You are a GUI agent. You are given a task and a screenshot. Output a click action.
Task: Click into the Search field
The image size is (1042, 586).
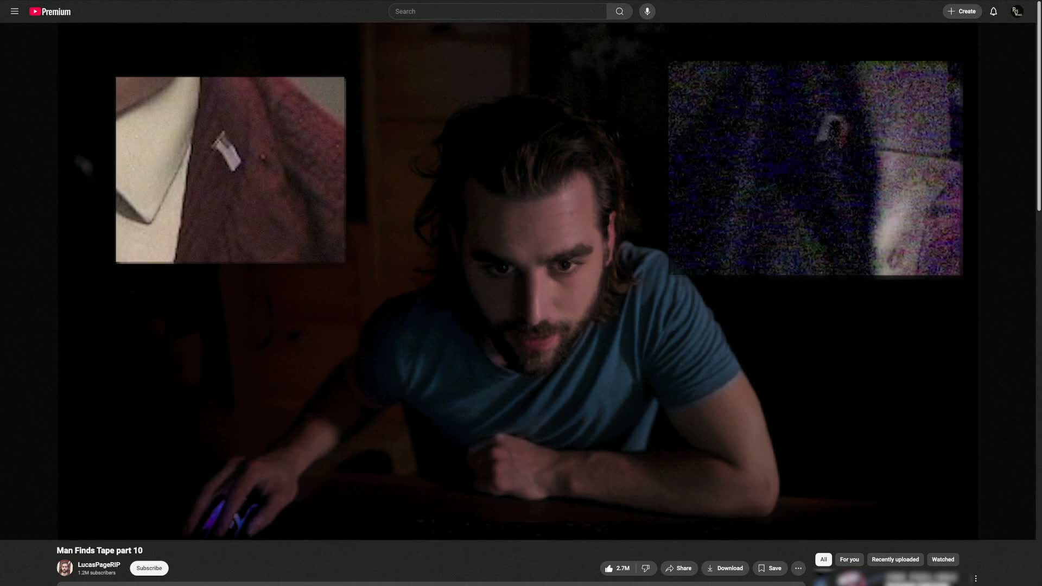click(x=497, y=11)
